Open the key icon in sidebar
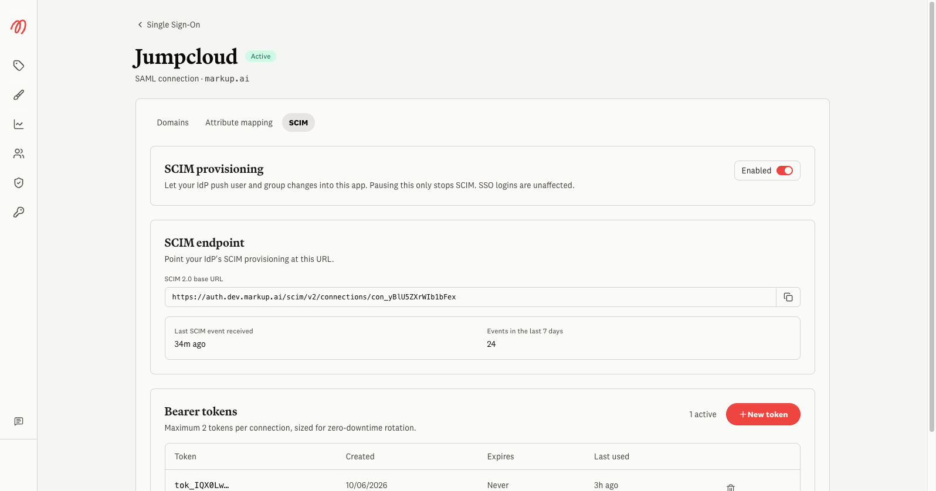 pos(19,212)
